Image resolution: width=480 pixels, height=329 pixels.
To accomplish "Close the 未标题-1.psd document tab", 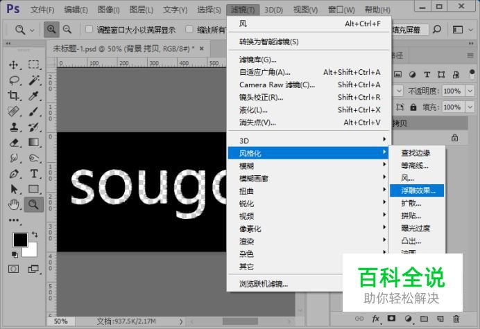I will [201, 48].
